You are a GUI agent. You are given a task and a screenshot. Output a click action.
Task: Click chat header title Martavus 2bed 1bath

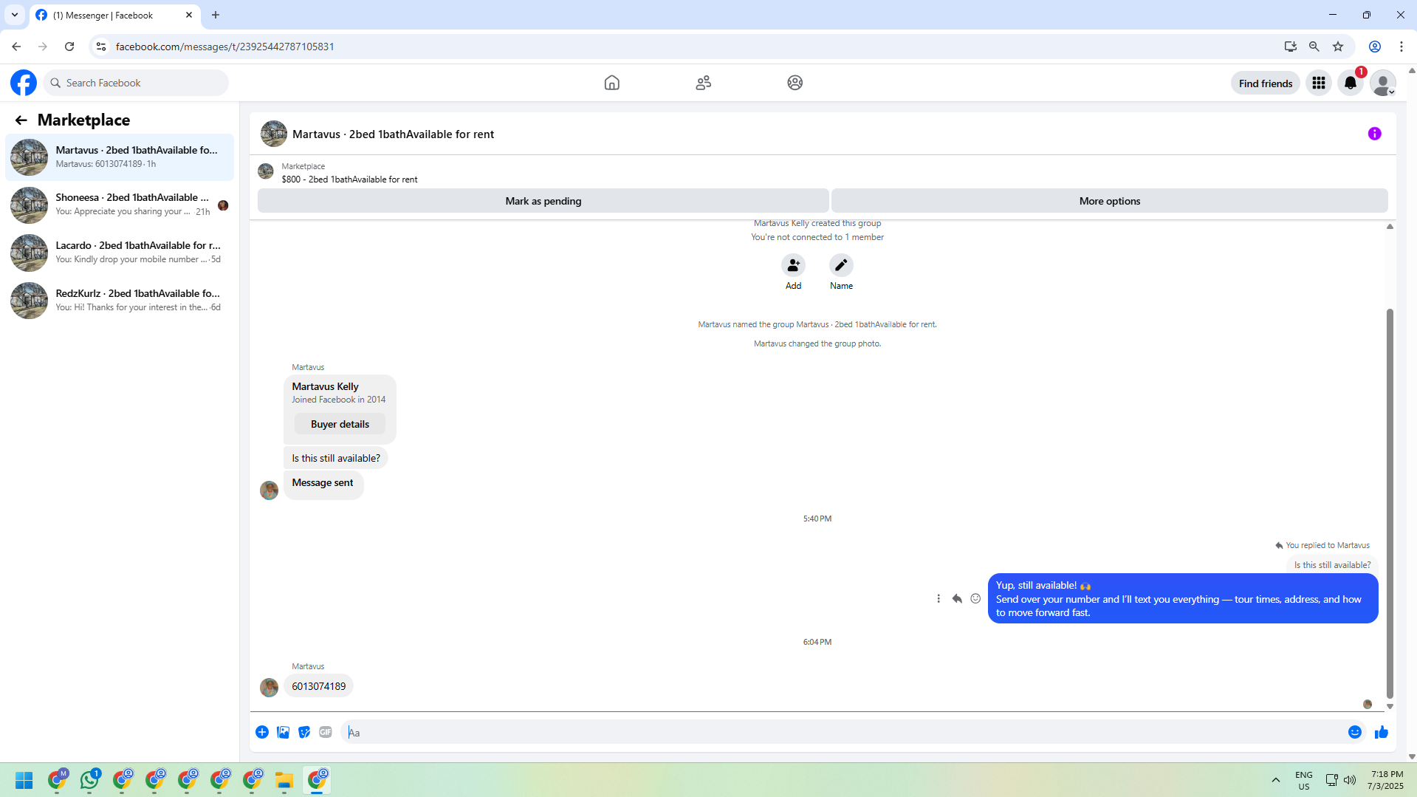393,134
